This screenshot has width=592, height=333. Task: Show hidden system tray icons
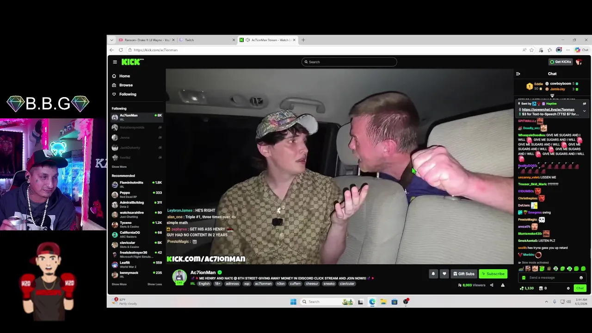coord(546,302)
